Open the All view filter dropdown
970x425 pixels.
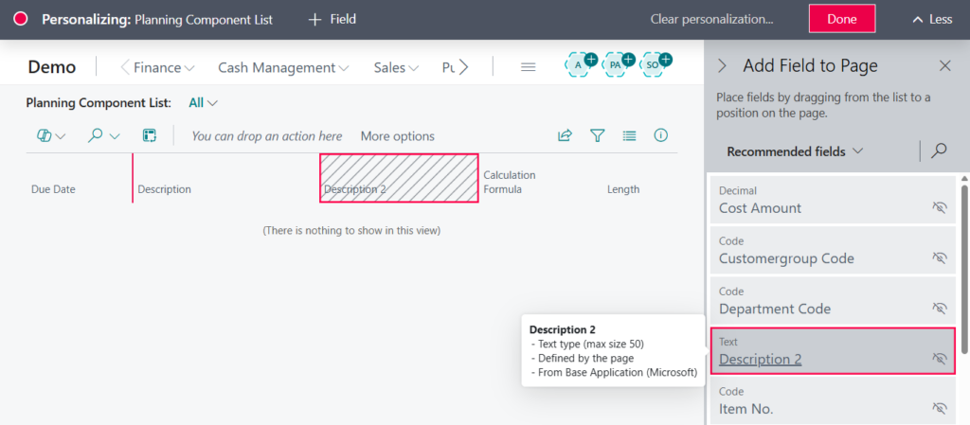[x=203, y=102]
